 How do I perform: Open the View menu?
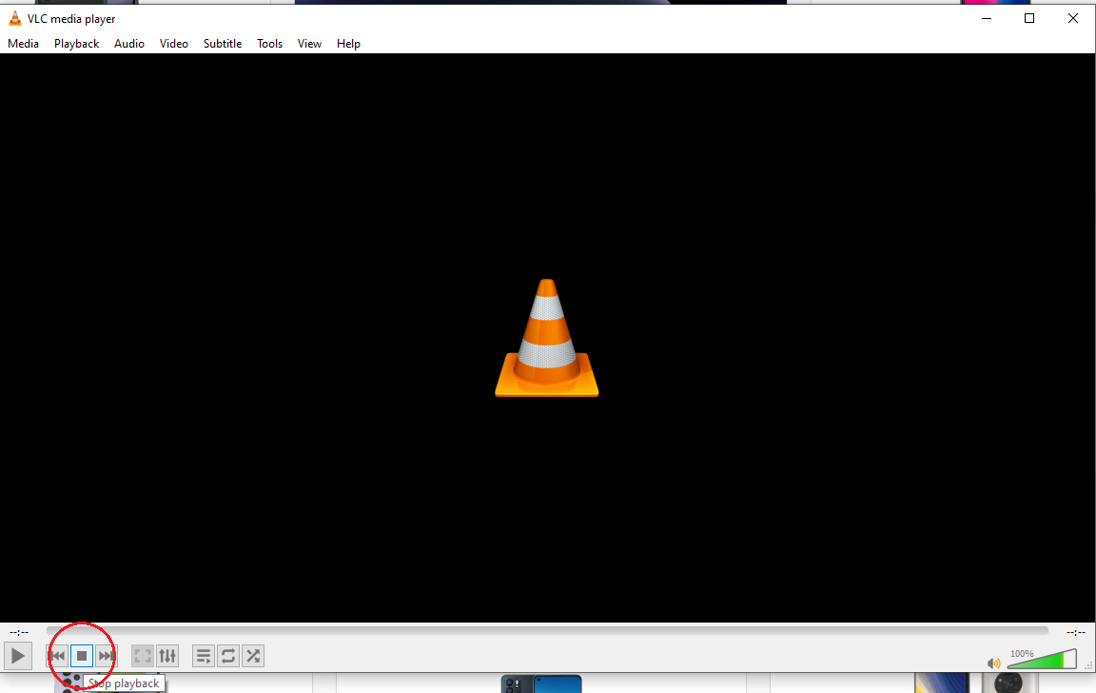pos(309,44)
